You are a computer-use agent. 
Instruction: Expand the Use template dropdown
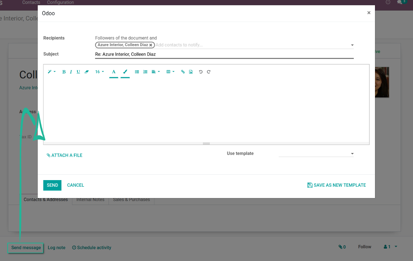tap(316, 154)
